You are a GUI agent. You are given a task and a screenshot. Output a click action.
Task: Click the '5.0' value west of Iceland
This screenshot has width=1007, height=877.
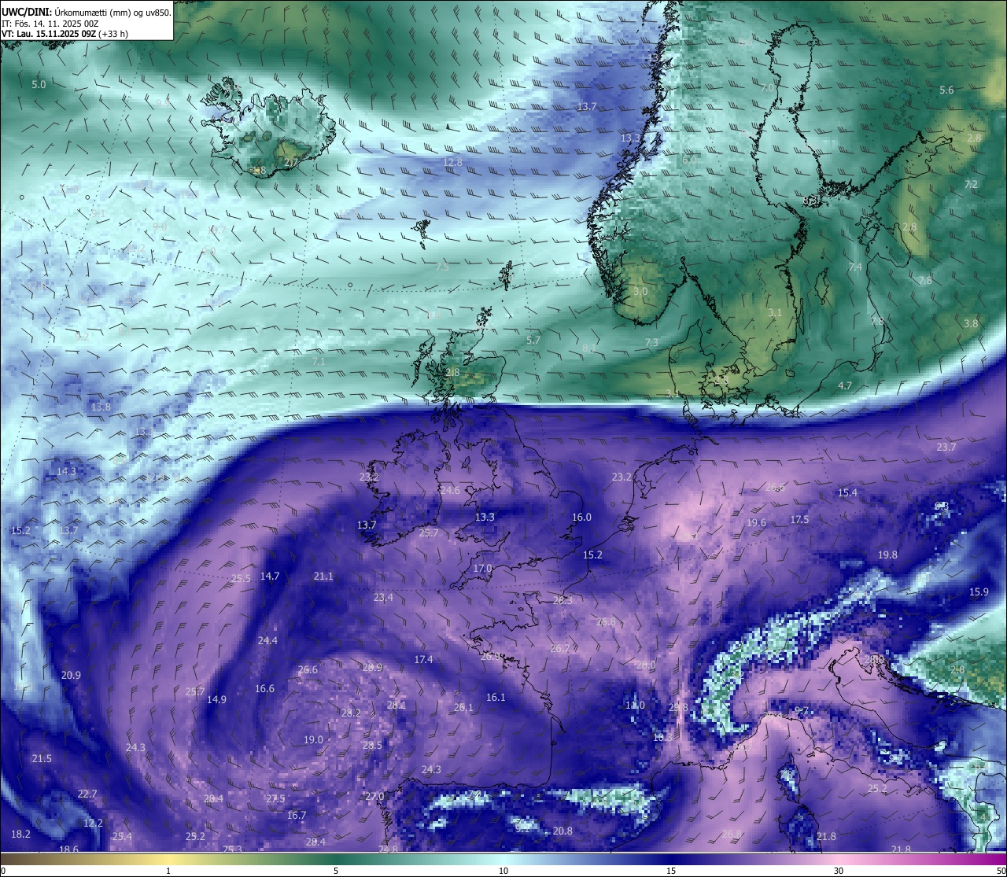coord(39,84)
